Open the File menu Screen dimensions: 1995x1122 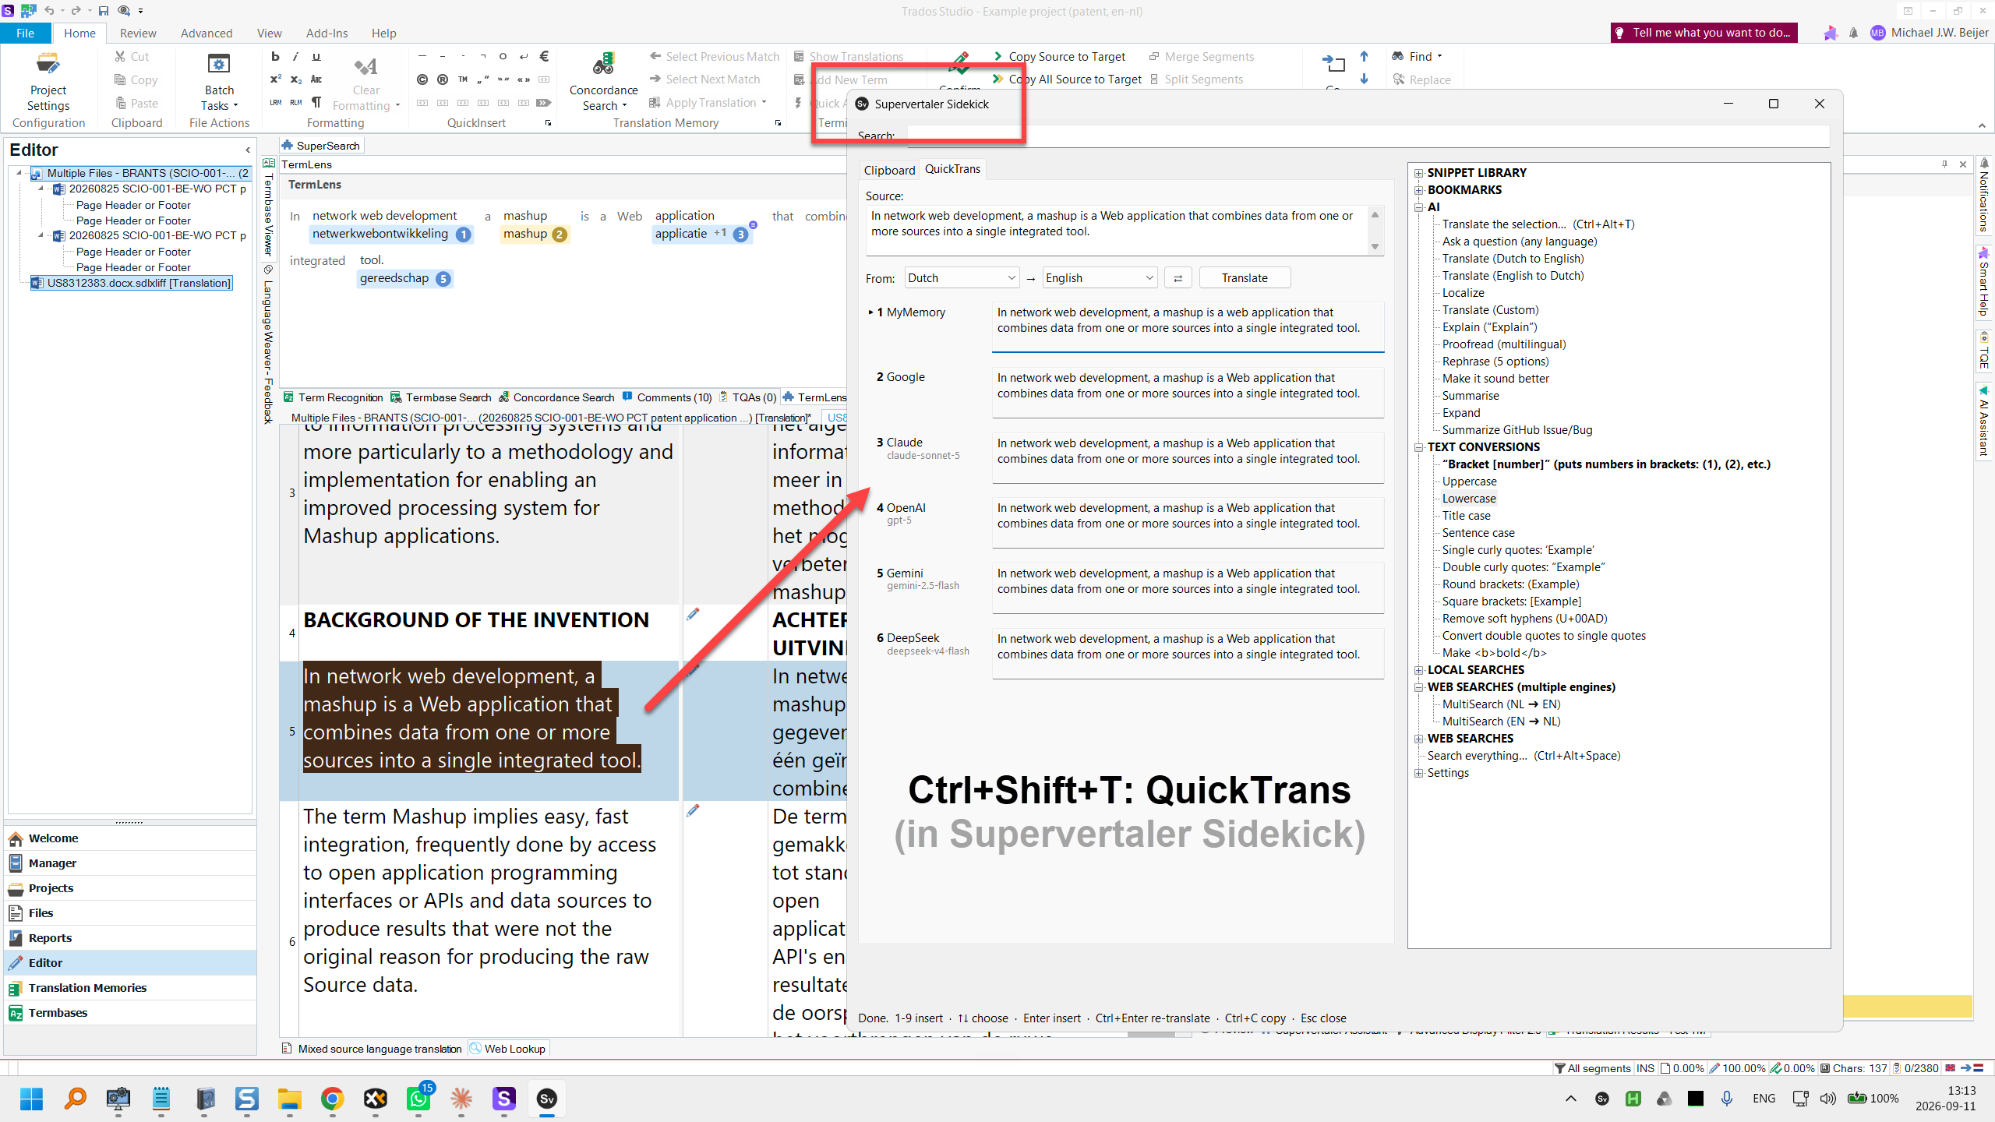(25, 33)
